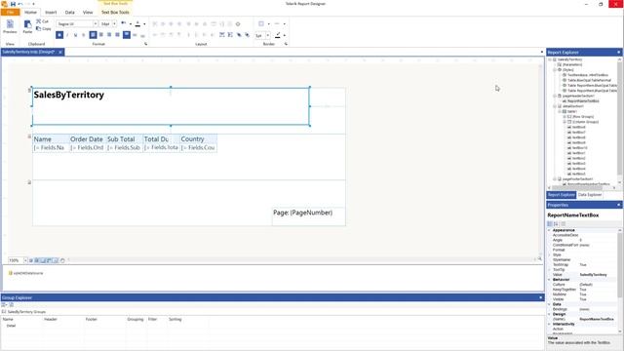
Task: Switch to the Data ribbon tab
Action: coord(69,13)
